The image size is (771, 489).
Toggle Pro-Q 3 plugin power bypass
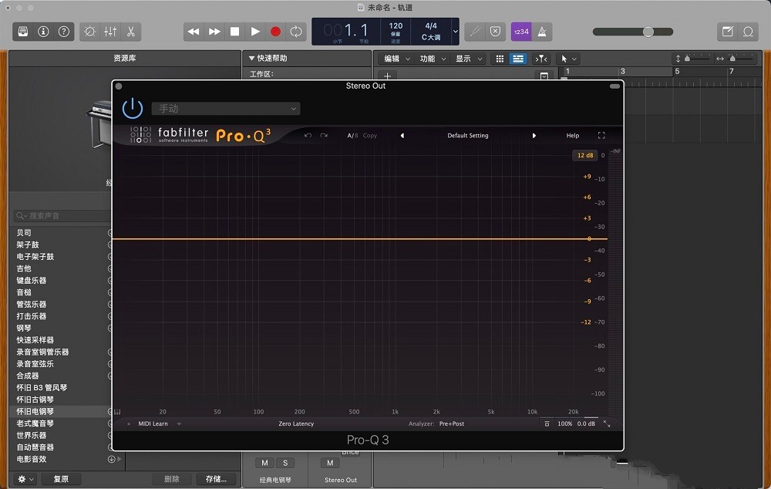click(133, 109)
